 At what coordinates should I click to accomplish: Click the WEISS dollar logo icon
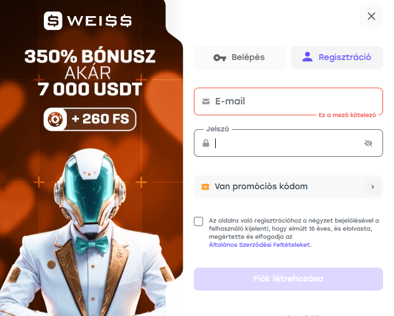(53, 21)
